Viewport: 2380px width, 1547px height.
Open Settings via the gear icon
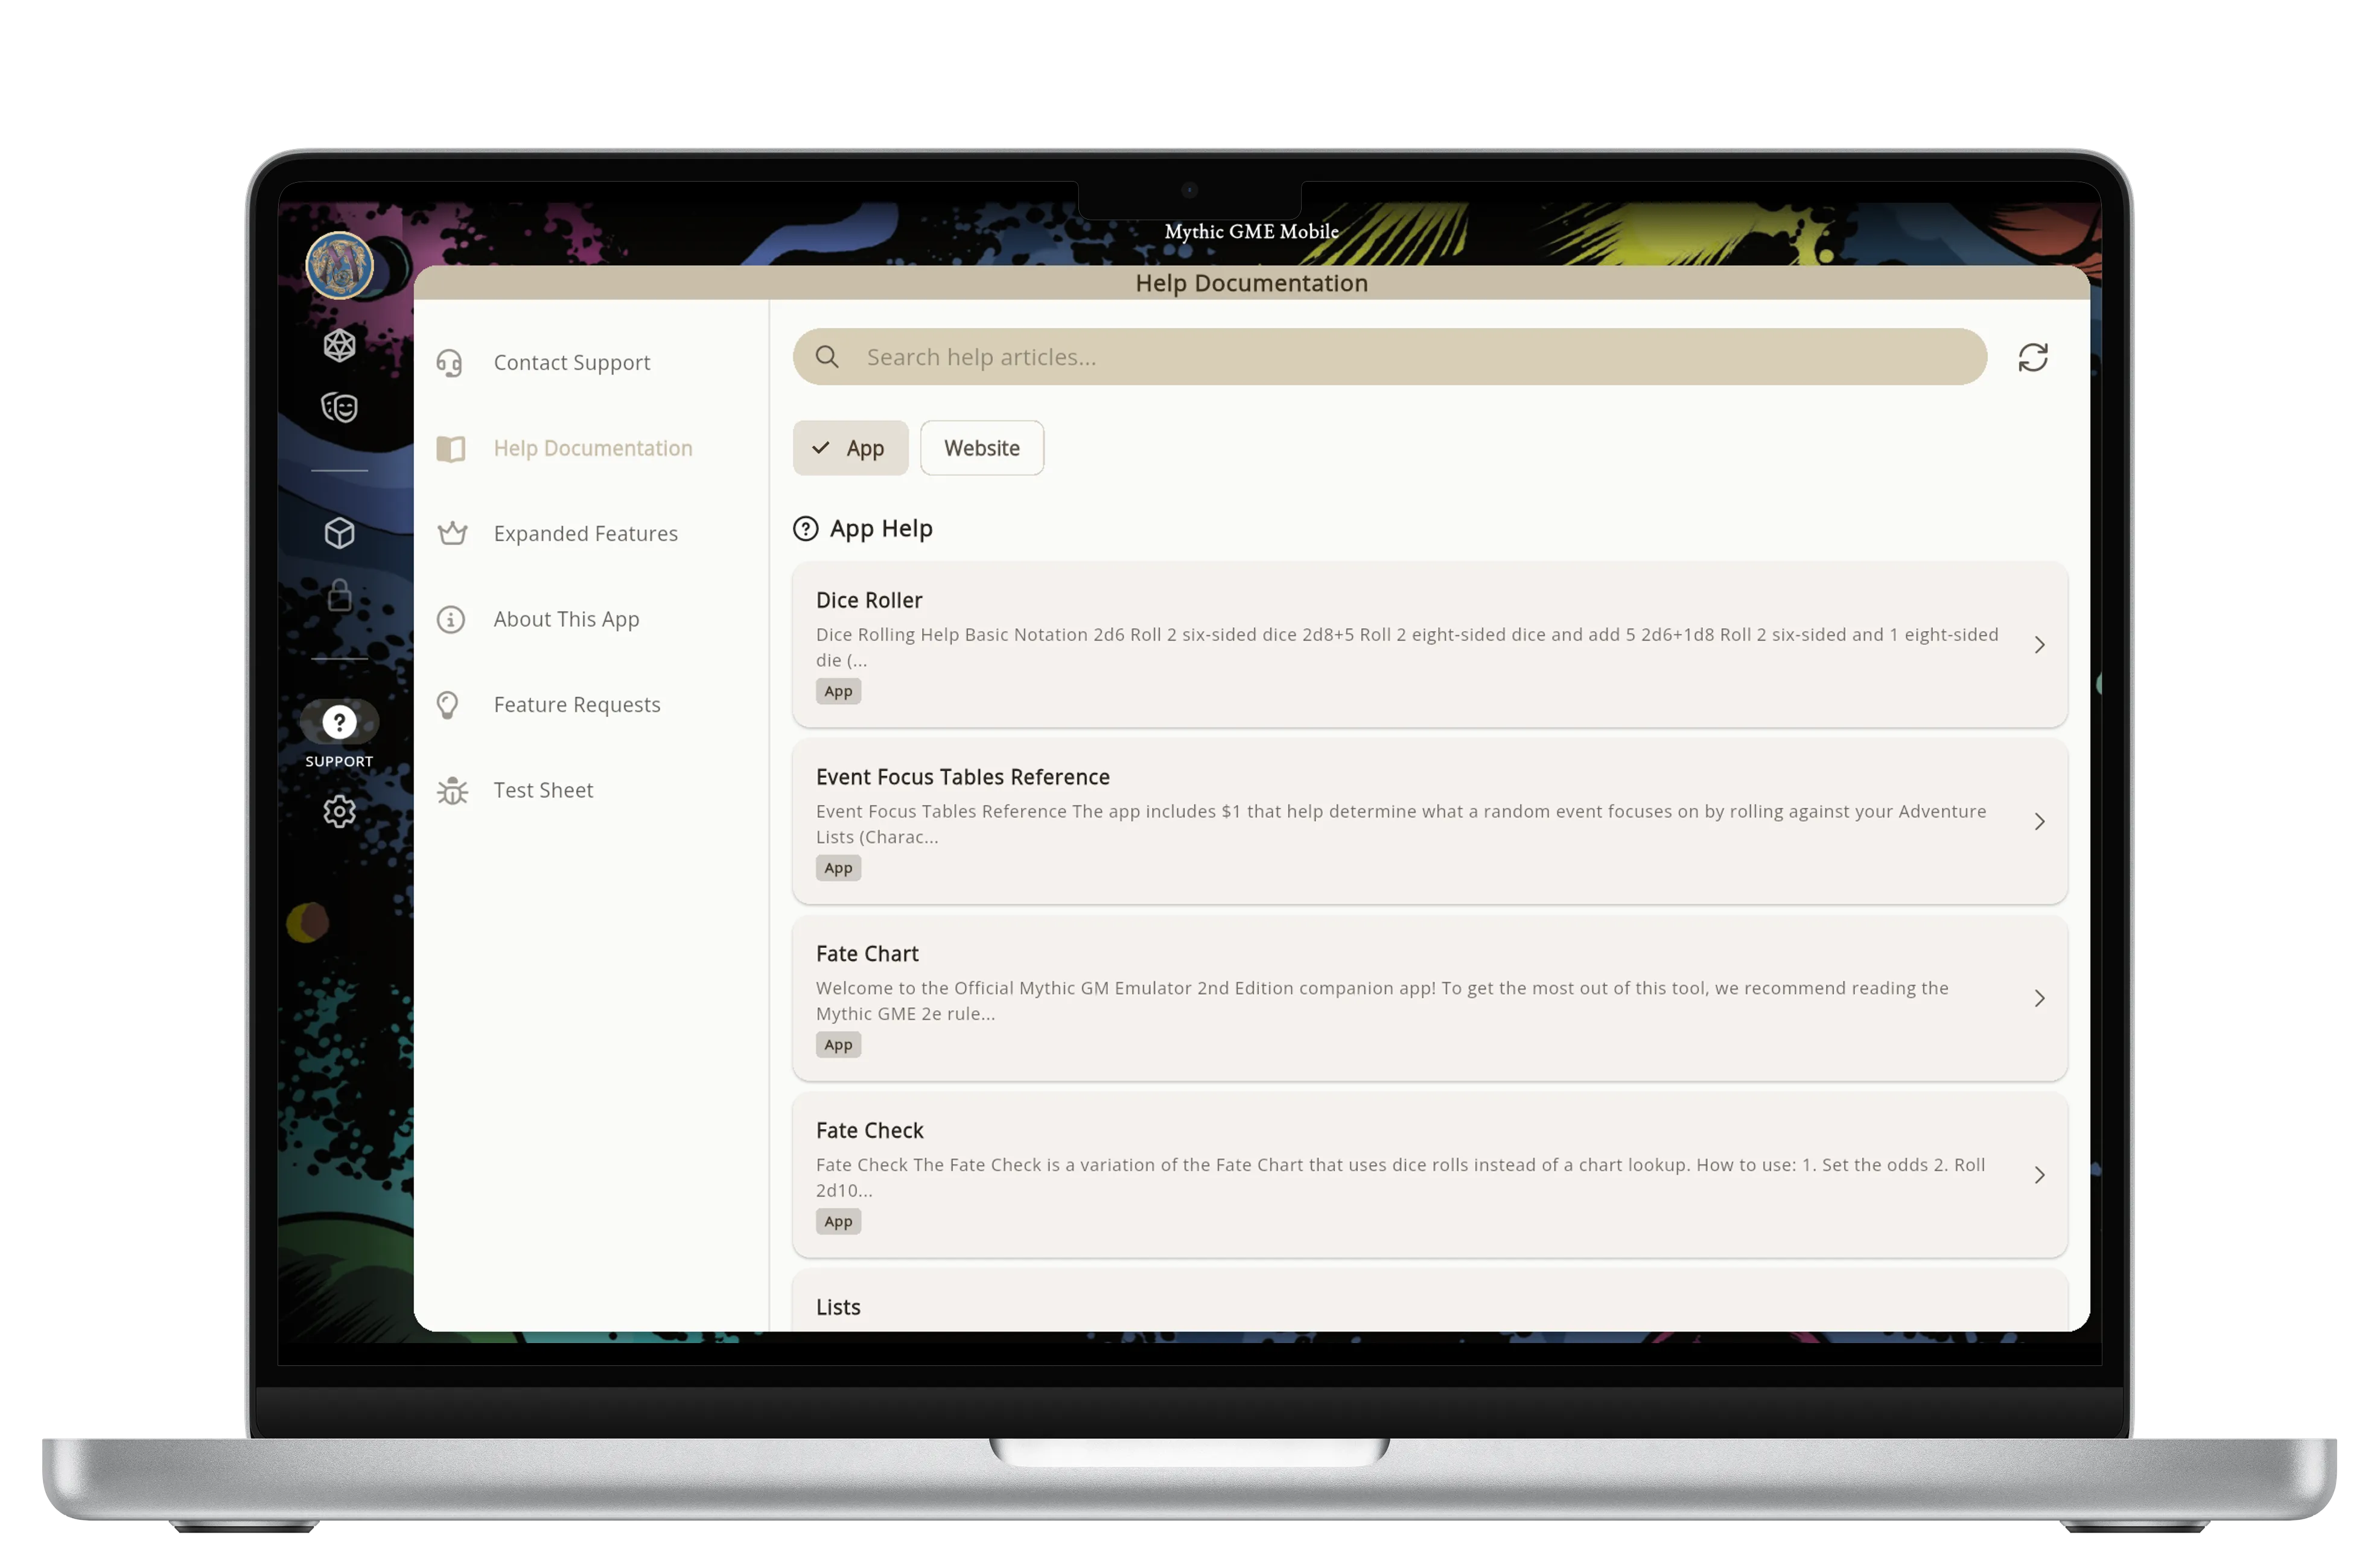[339, 812]
